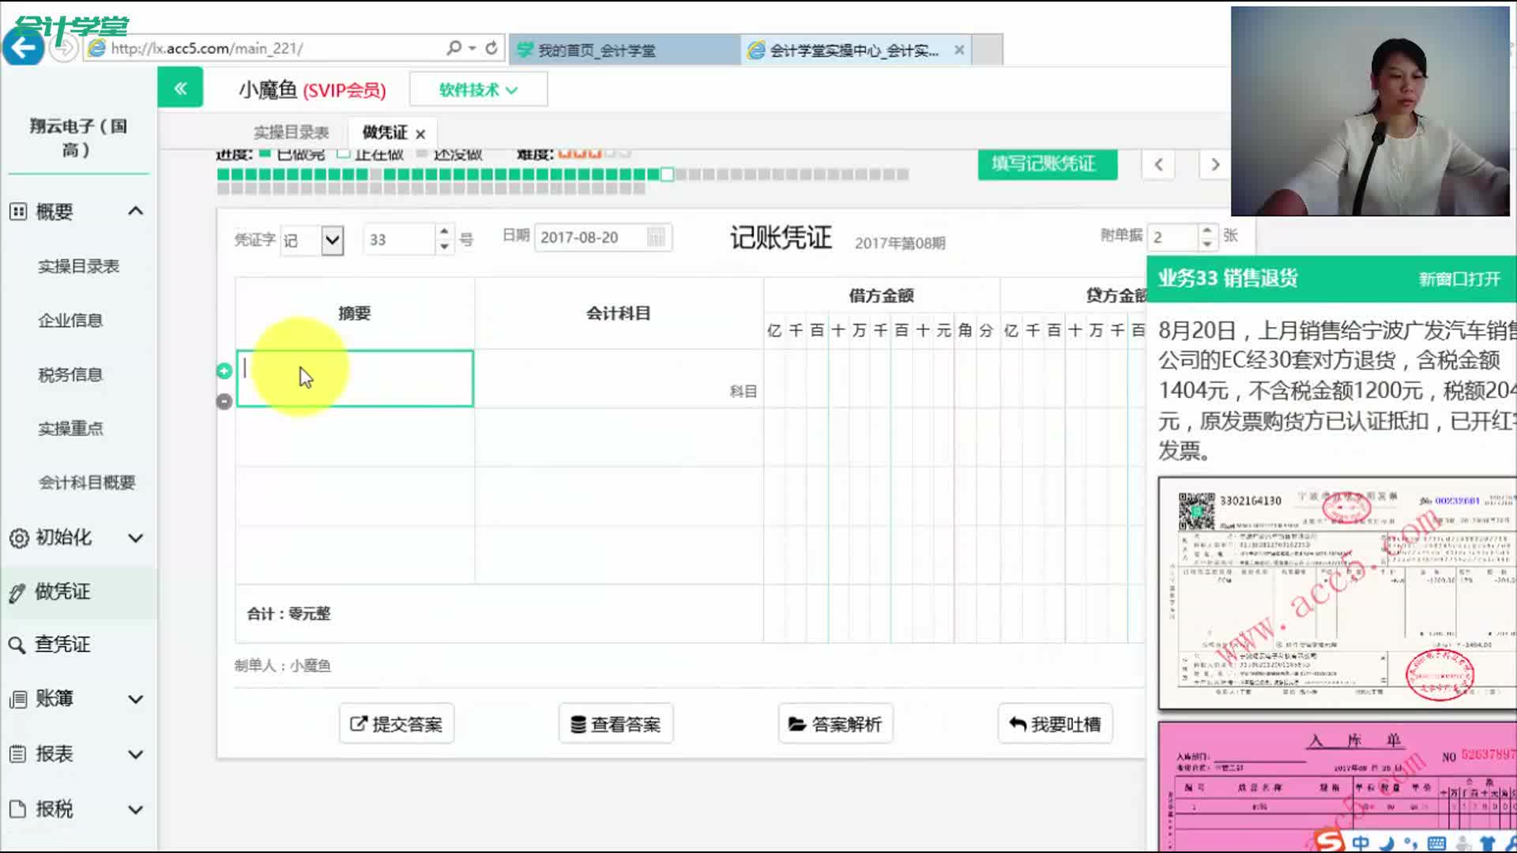Close the 做凭证 tab

420,134
